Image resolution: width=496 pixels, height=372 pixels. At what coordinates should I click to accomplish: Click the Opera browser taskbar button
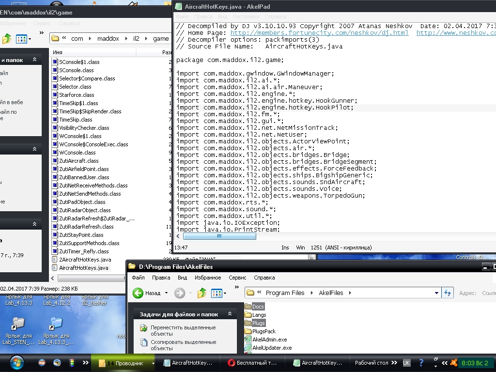click(x=252, y=363)
